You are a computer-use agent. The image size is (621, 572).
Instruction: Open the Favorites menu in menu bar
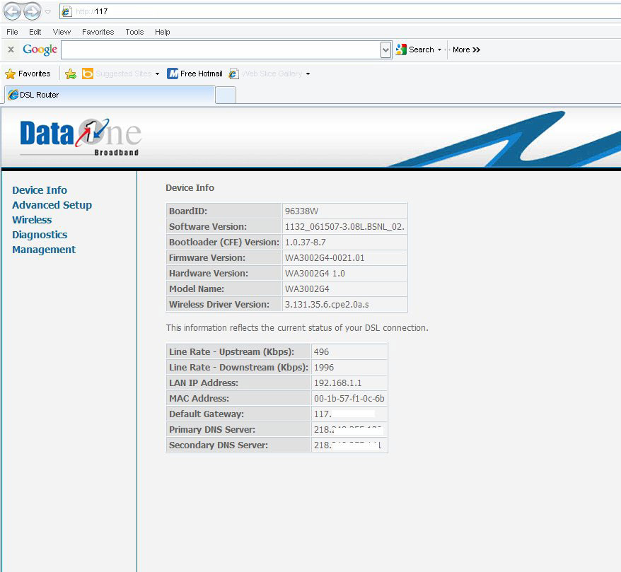pyautogui.click(x=98, y=32)
